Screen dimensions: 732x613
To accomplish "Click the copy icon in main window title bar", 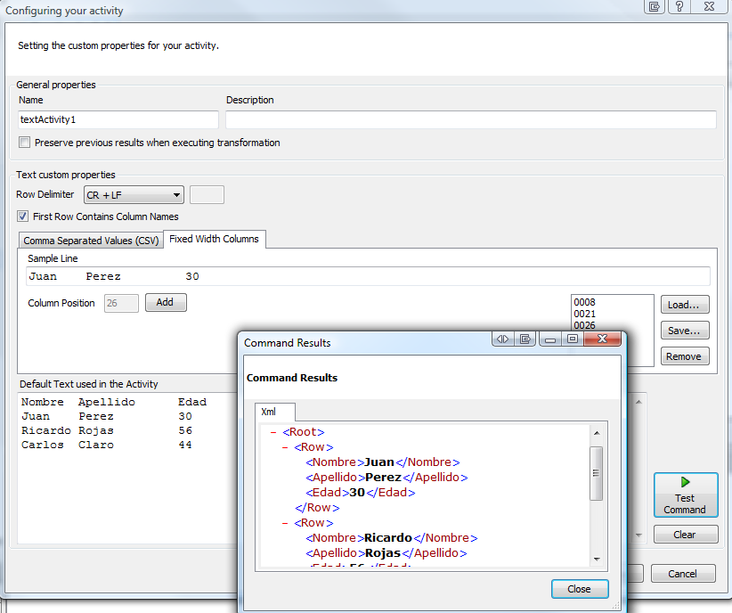I will pos(655,6).
